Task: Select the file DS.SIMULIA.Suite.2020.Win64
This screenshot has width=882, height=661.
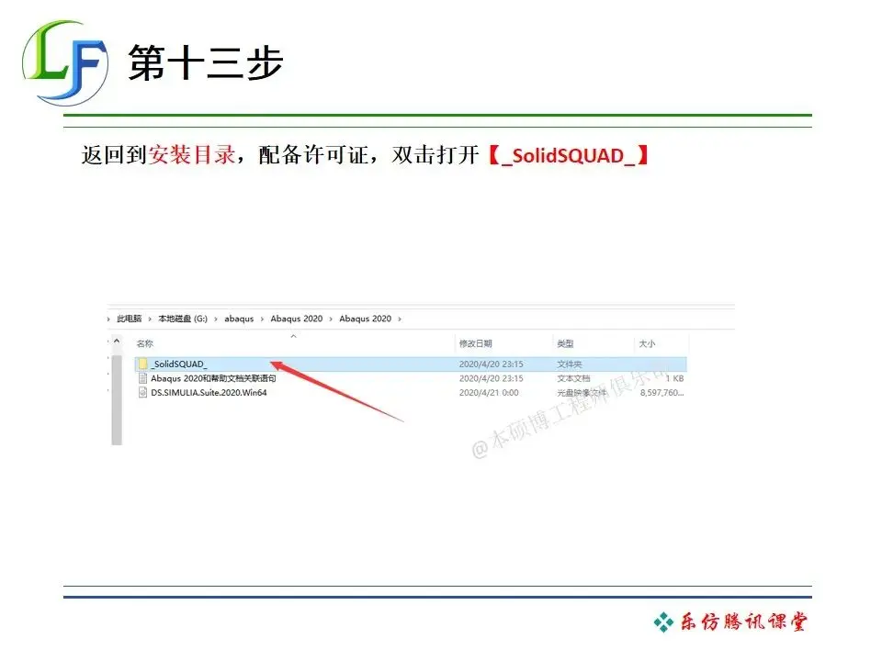Action: [209, 392]
